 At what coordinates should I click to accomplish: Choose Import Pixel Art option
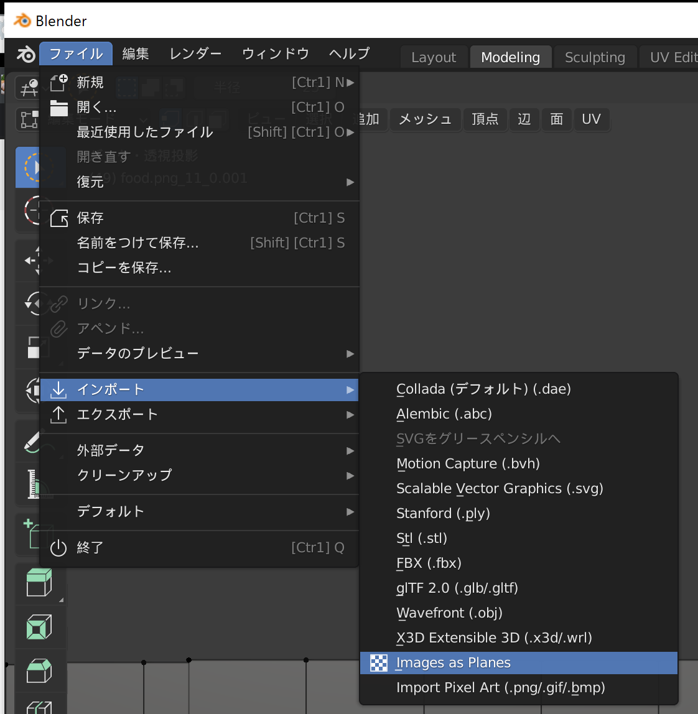click(x=518, y=688)
